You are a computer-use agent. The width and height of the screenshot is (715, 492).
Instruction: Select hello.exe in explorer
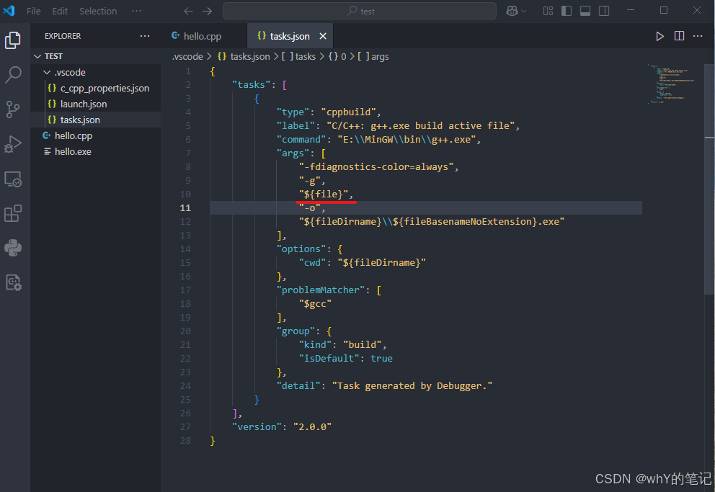click(96, 152)
